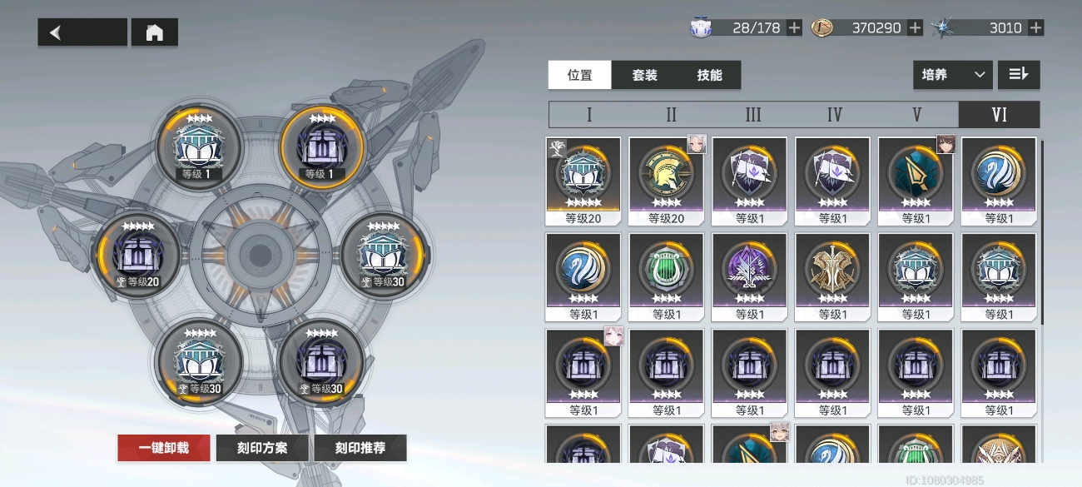Switch to the 技能 tab
Image resolution: width=1082 pixels, height=487 pixels.
pyautogui.click(x=710, y=75)
